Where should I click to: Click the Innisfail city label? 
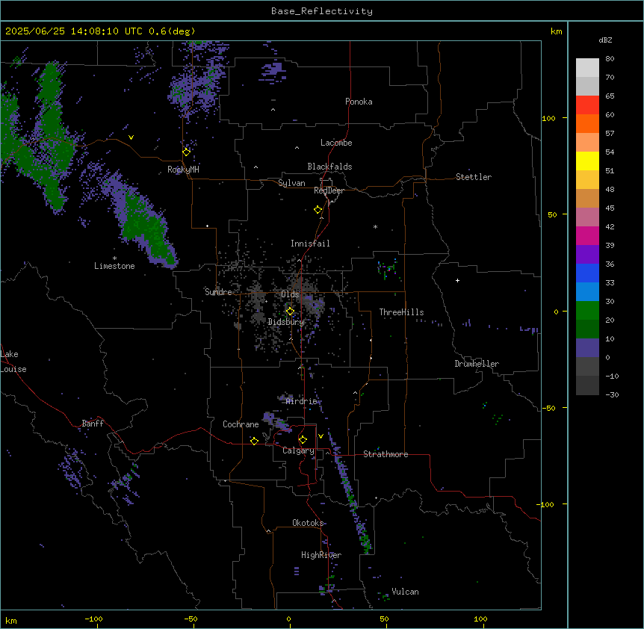310,244
